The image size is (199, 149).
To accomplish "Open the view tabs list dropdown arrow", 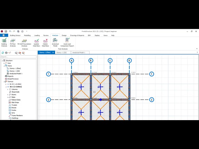I will pyautogui.click(x=197, y=52).
